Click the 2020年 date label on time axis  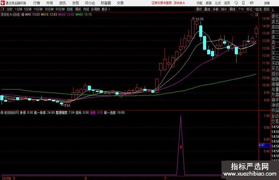pyautogui.click(x=6, y=178)
